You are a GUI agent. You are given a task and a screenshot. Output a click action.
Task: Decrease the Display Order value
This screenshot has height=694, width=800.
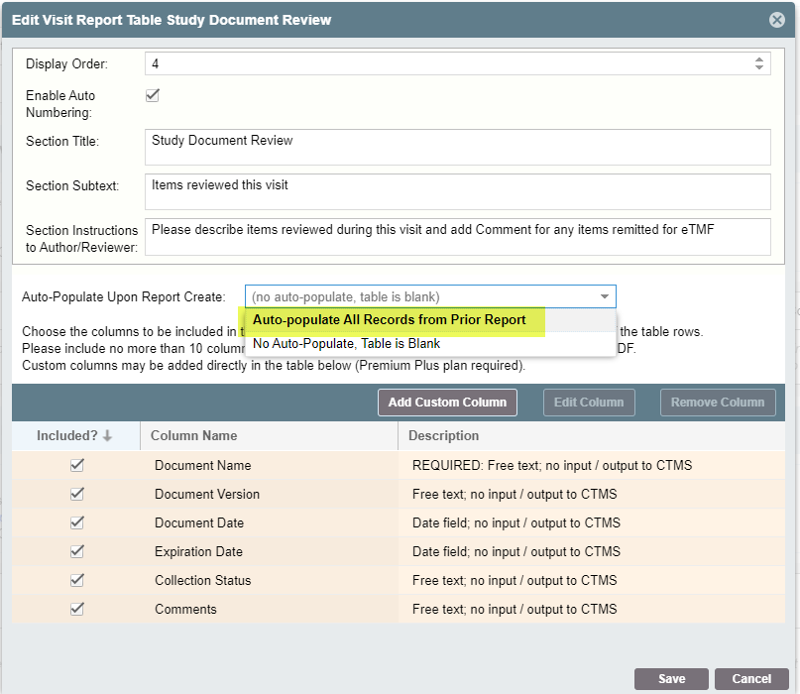point(759,68)
